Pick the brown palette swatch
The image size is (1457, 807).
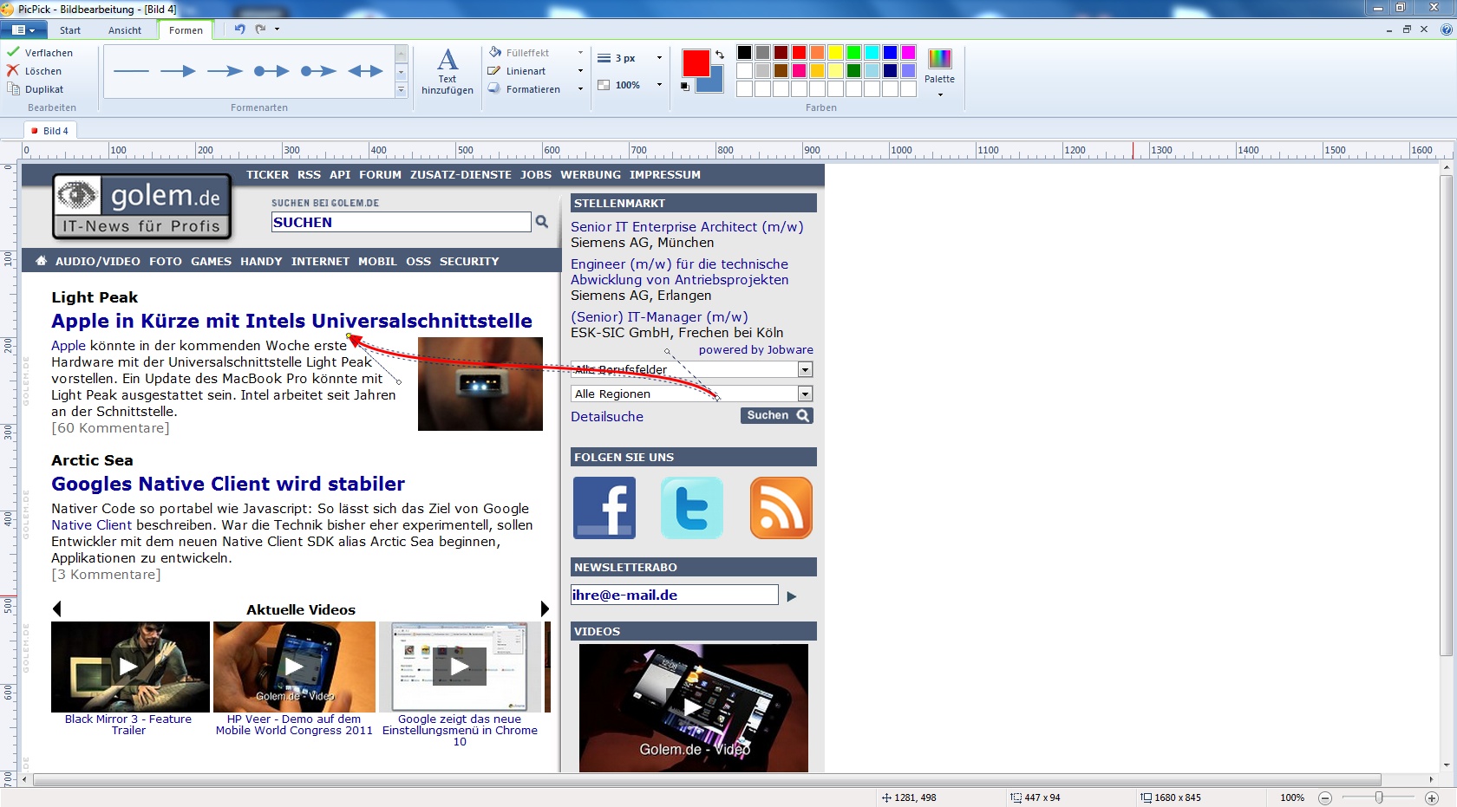click(x=781, y=71)
